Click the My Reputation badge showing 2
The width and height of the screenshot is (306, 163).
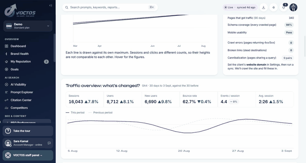(x=46, y=62)
